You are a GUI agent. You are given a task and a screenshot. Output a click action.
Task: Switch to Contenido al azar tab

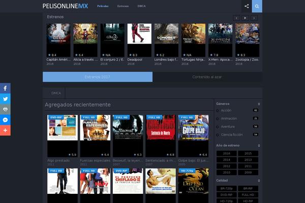tap(207, 77)
